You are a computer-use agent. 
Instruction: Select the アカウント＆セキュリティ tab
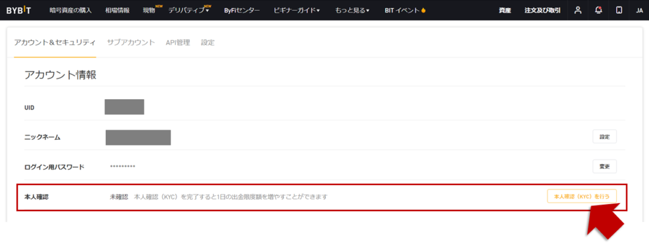coord(55,42)
